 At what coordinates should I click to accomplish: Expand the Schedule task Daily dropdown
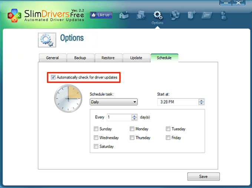(114, 102)
